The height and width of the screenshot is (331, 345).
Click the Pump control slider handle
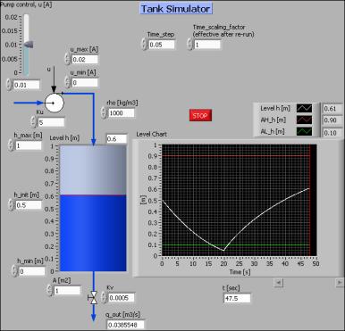tap(28, 45)
